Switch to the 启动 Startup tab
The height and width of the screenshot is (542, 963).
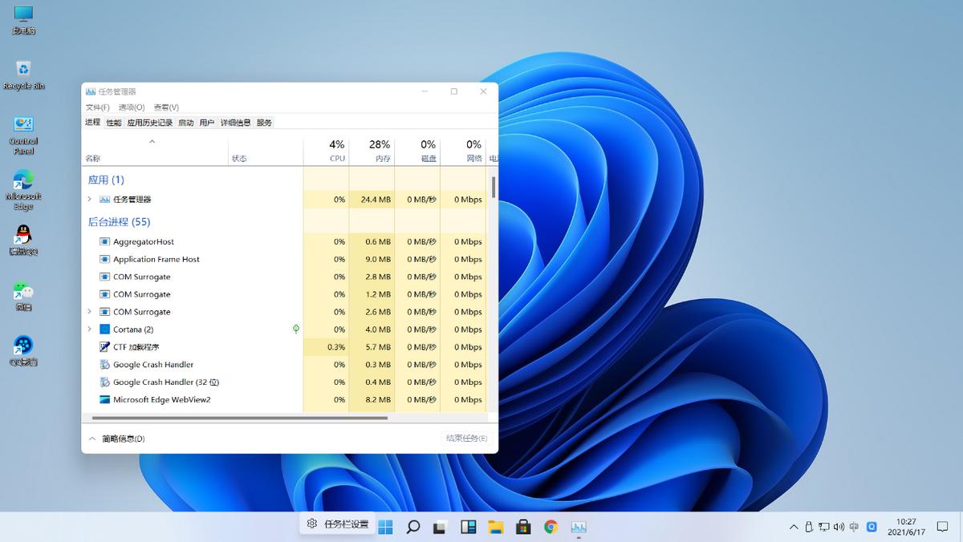coord(185,123)
